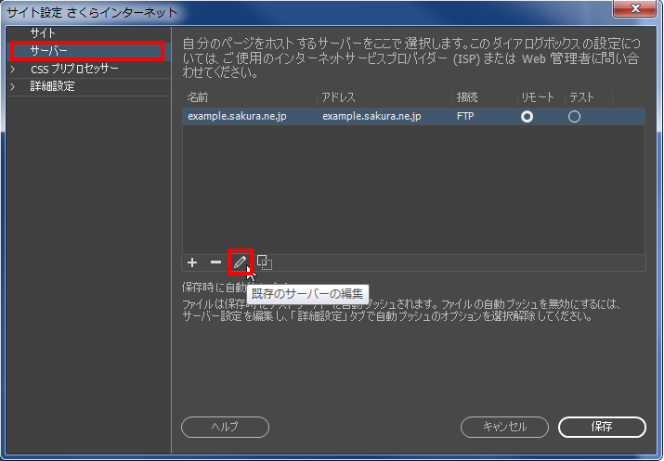Click the pencil icon to edit existing server

click(x=240, y=263)
